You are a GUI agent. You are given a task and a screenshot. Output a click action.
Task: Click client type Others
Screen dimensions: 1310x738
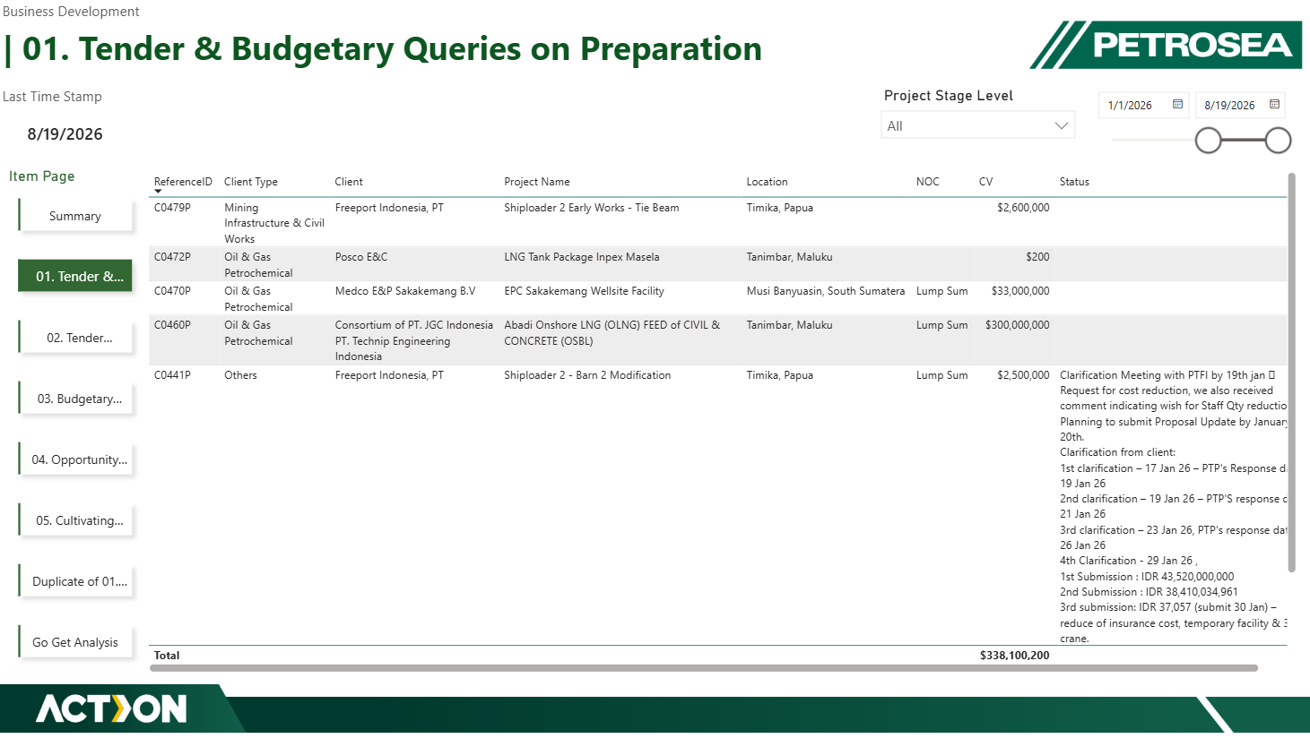coord(240,374)
